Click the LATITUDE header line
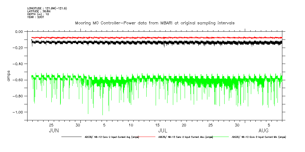The height and width of the screenshot is (152, 305). pyautogui.click(x=38, y=11)
